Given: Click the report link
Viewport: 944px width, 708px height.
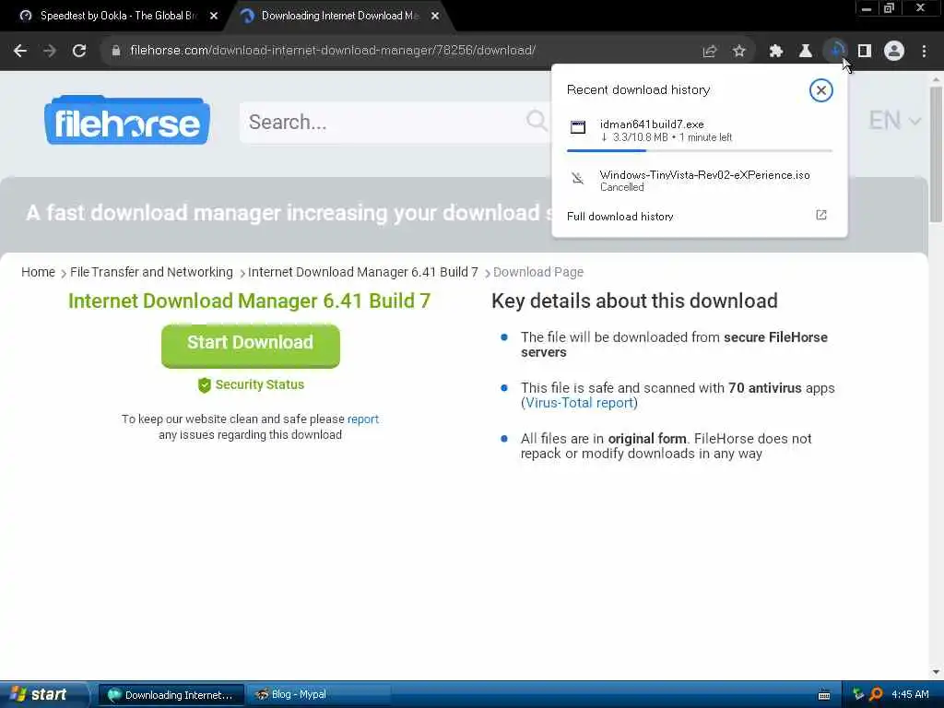Looking at the screenshot, I should [x=363, y=419].
